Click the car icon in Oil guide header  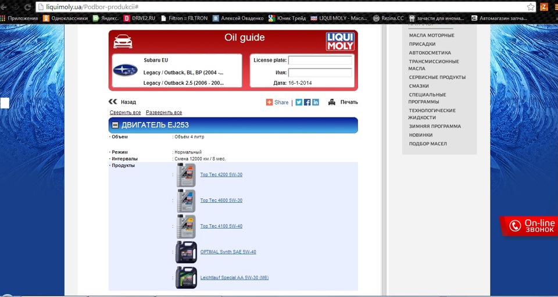123,41
